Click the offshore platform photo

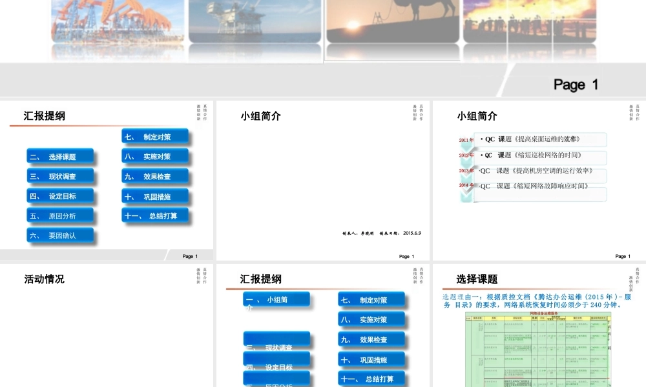pos(255,21)
